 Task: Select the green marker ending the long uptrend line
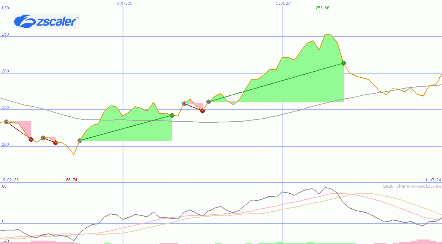(x=343, y=63)
